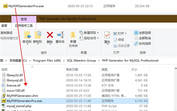
Task: Expand chevron after SQL Maestro Group breadcrumb
Action: [x=99, y=61]
